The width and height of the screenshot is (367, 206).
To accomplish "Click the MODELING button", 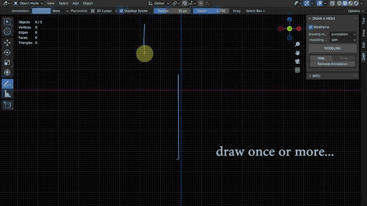I will [332, 48].
